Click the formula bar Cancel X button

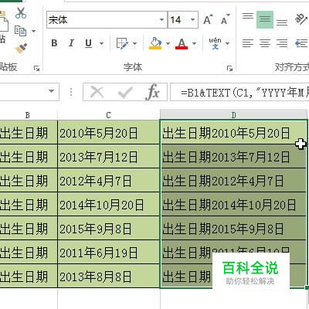click(97, 92)
